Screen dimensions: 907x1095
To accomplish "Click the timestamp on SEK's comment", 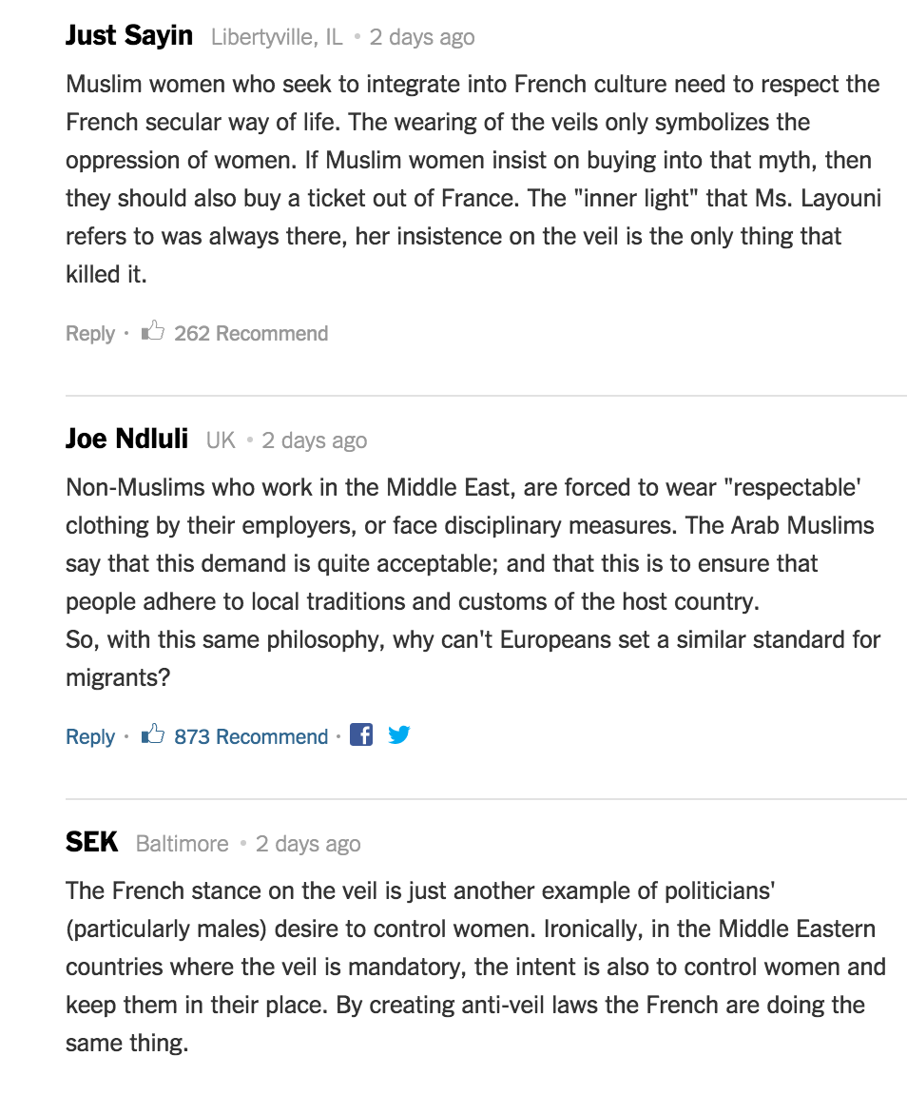I will [309, 845].
